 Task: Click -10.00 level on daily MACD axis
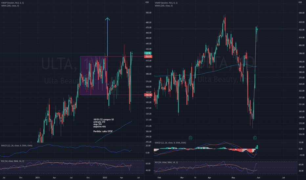(x=301, y=155)
